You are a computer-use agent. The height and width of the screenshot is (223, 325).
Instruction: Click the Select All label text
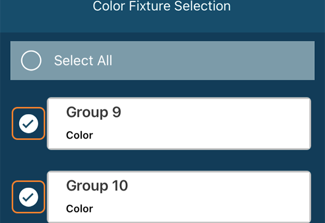pos(83,61)
